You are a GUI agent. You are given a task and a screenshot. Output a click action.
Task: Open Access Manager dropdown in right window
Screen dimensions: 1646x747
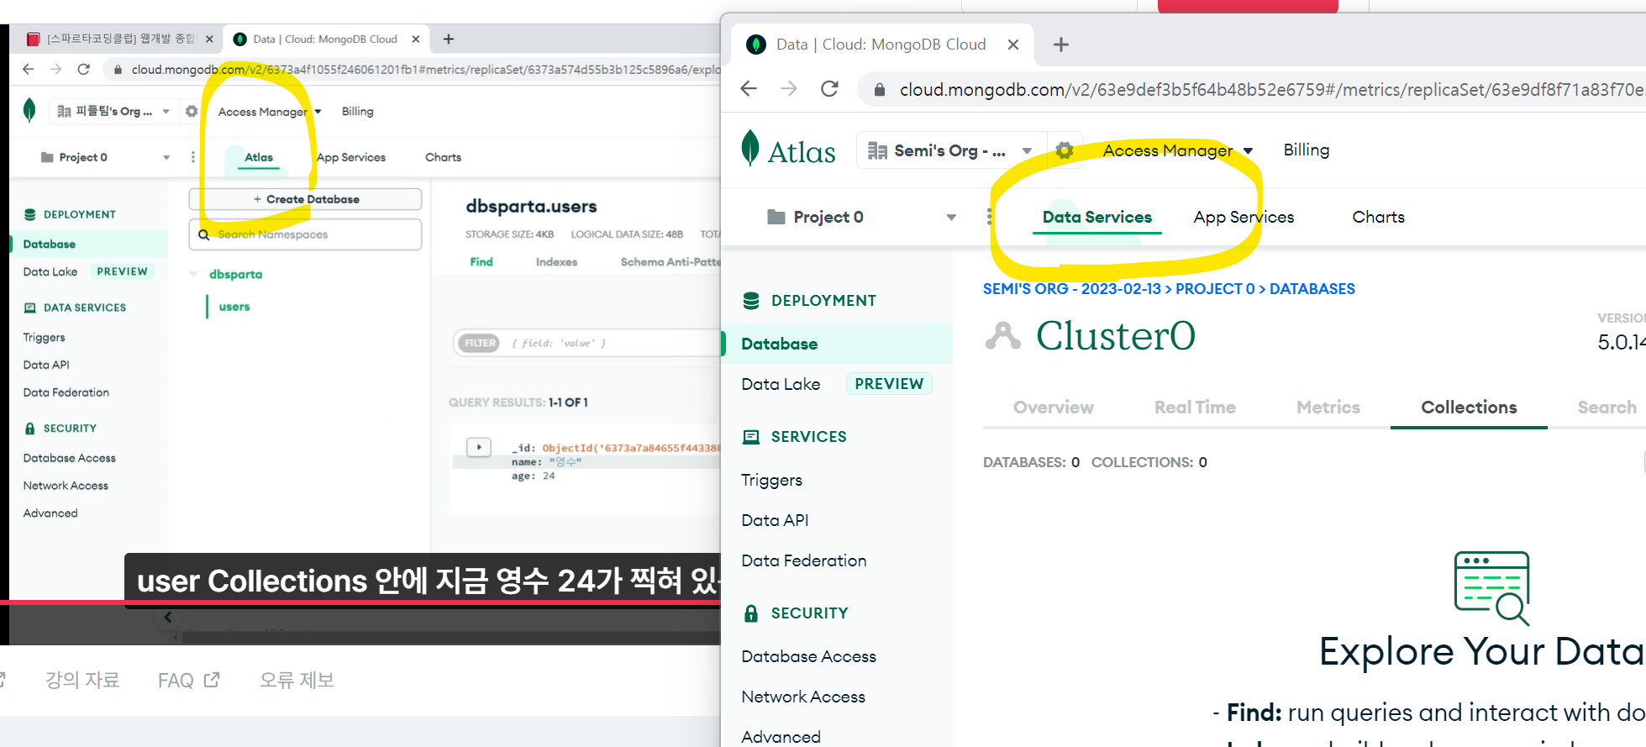(x=1177, y=150)
